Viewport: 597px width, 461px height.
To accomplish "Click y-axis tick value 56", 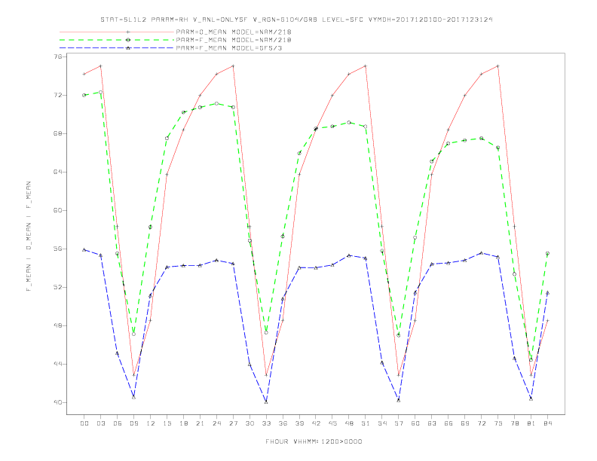I will pos(60,249).
